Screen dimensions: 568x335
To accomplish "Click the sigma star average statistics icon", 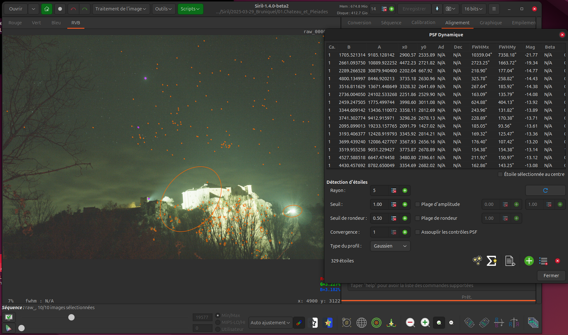I will point(492,260).
